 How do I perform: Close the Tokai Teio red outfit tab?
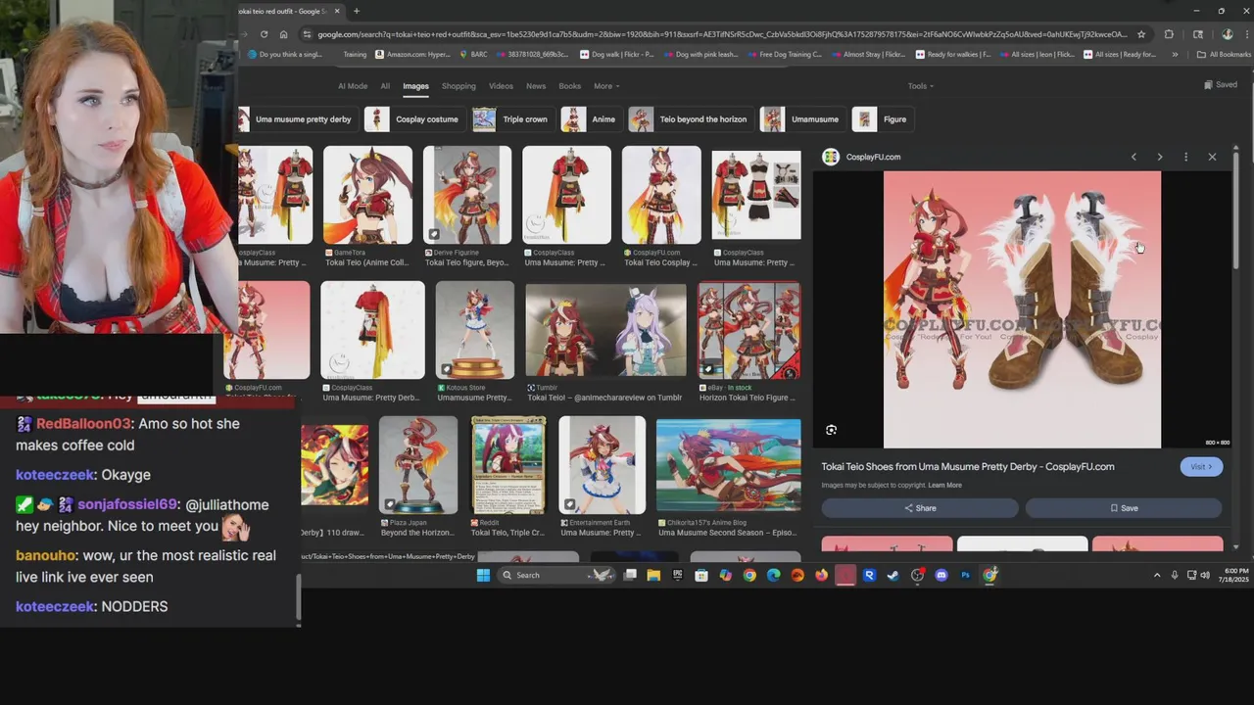(x=337, y=11)
